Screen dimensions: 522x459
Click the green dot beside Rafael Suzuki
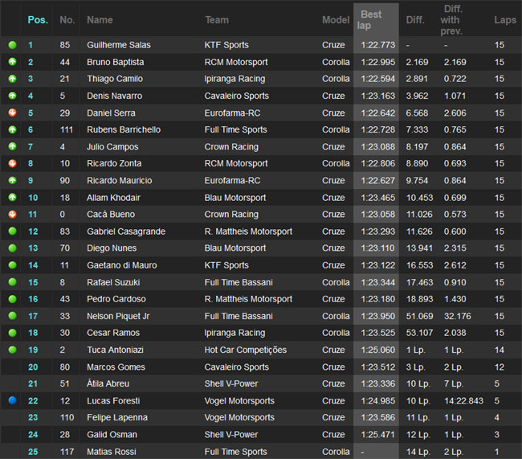(12, 282)
